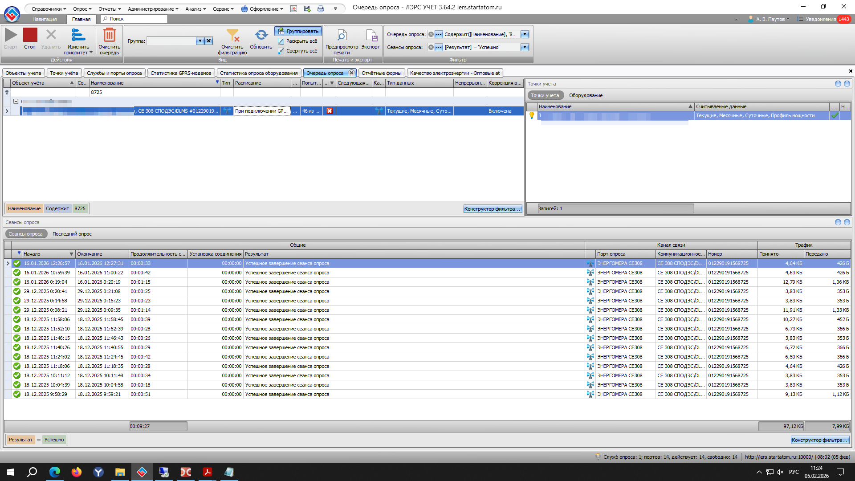
Task: Open the Отчеты menu
Action: (110, 9)
